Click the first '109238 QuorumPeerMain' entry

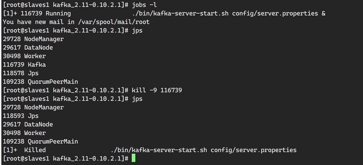(40, 82)
